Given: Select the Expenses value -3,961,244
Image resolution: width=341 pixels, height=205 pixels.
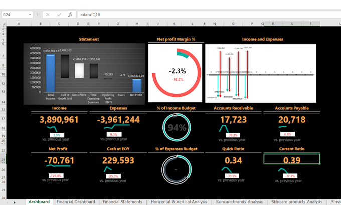Looking at the screenshot, I should point(118,120).
